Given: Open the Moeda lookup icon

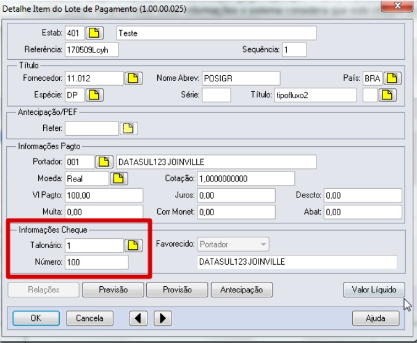Looking at the screenshot, I should tap(119, 179).
